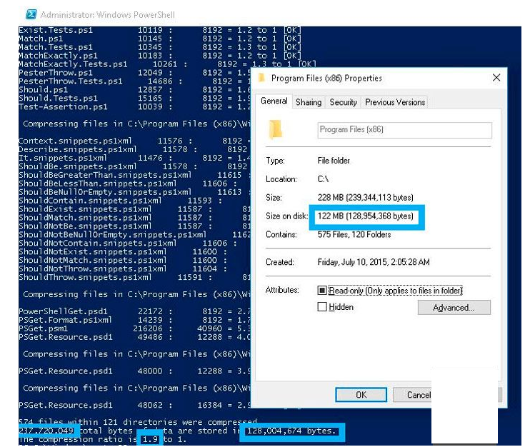Click the 237,720,049 total bytes value
The image size is (525, 447).
click(46, 431)
